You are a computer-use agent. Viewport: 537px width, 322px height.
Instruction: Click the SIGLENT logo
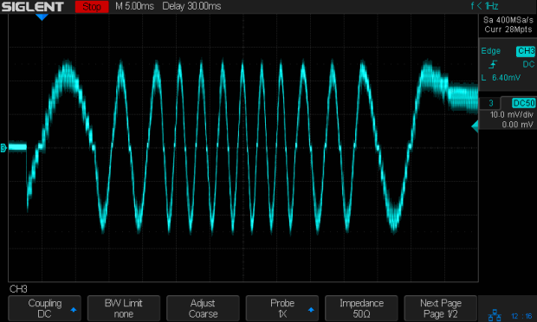(x=33, y=7)
